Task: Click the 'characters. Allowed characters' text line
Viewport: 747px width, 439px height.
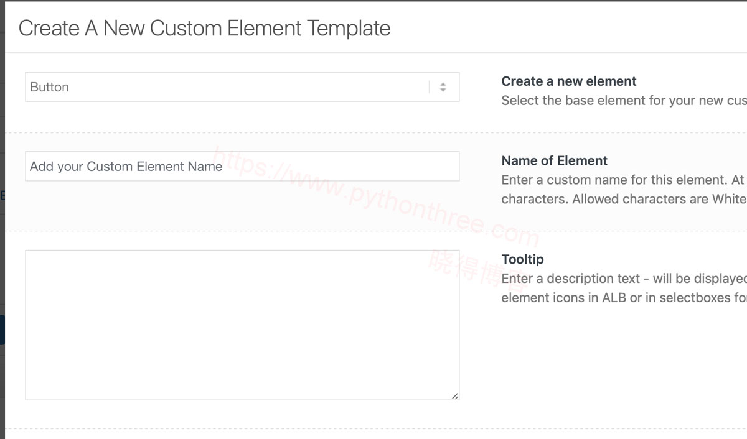Action: [624, 200]
